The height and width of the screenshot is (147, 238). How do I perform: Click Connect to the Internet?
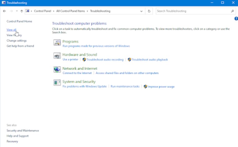tap(77, 73)
